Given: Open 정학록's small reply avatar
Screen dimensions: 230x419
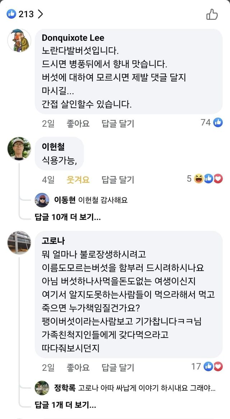Looking at the screenshot, I should [x=42, y=388].
